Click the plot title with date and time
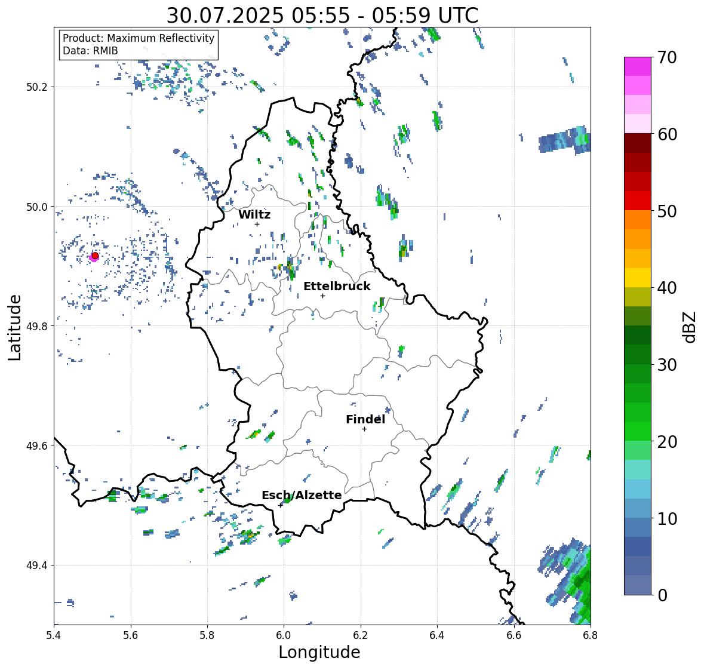This screenshot has width=704, height=667. pyautogui.click(x=322, y=16)
